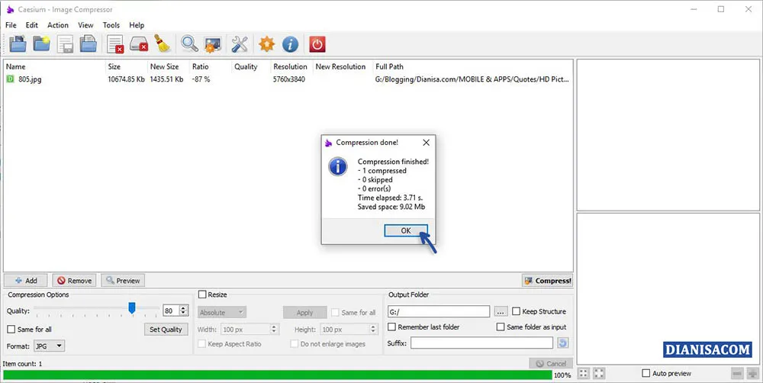Open settings via wrench and screwdriver icon
Screen dimensions: 763x383
(240, 44)
